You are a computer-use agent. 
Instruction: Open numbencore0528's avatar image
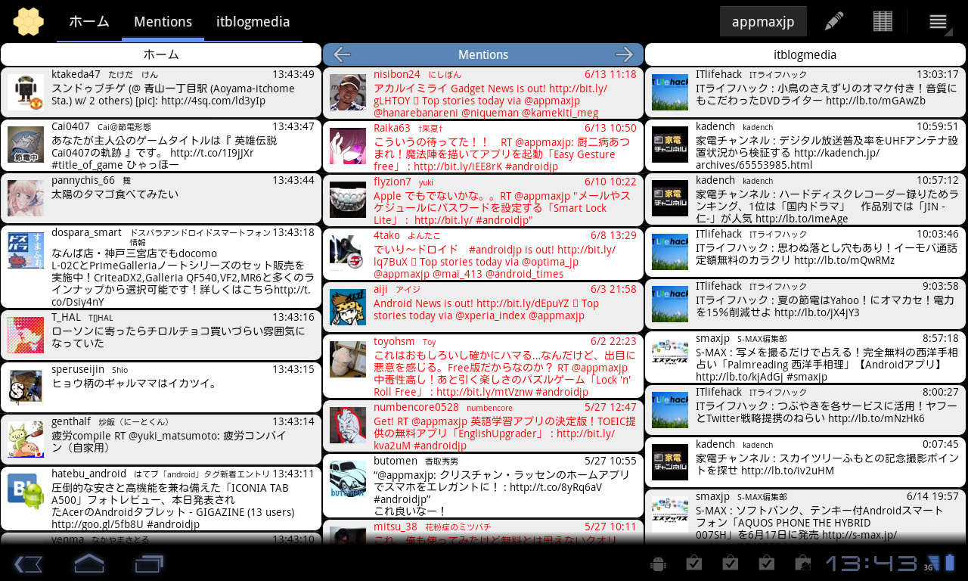point(348,425)
